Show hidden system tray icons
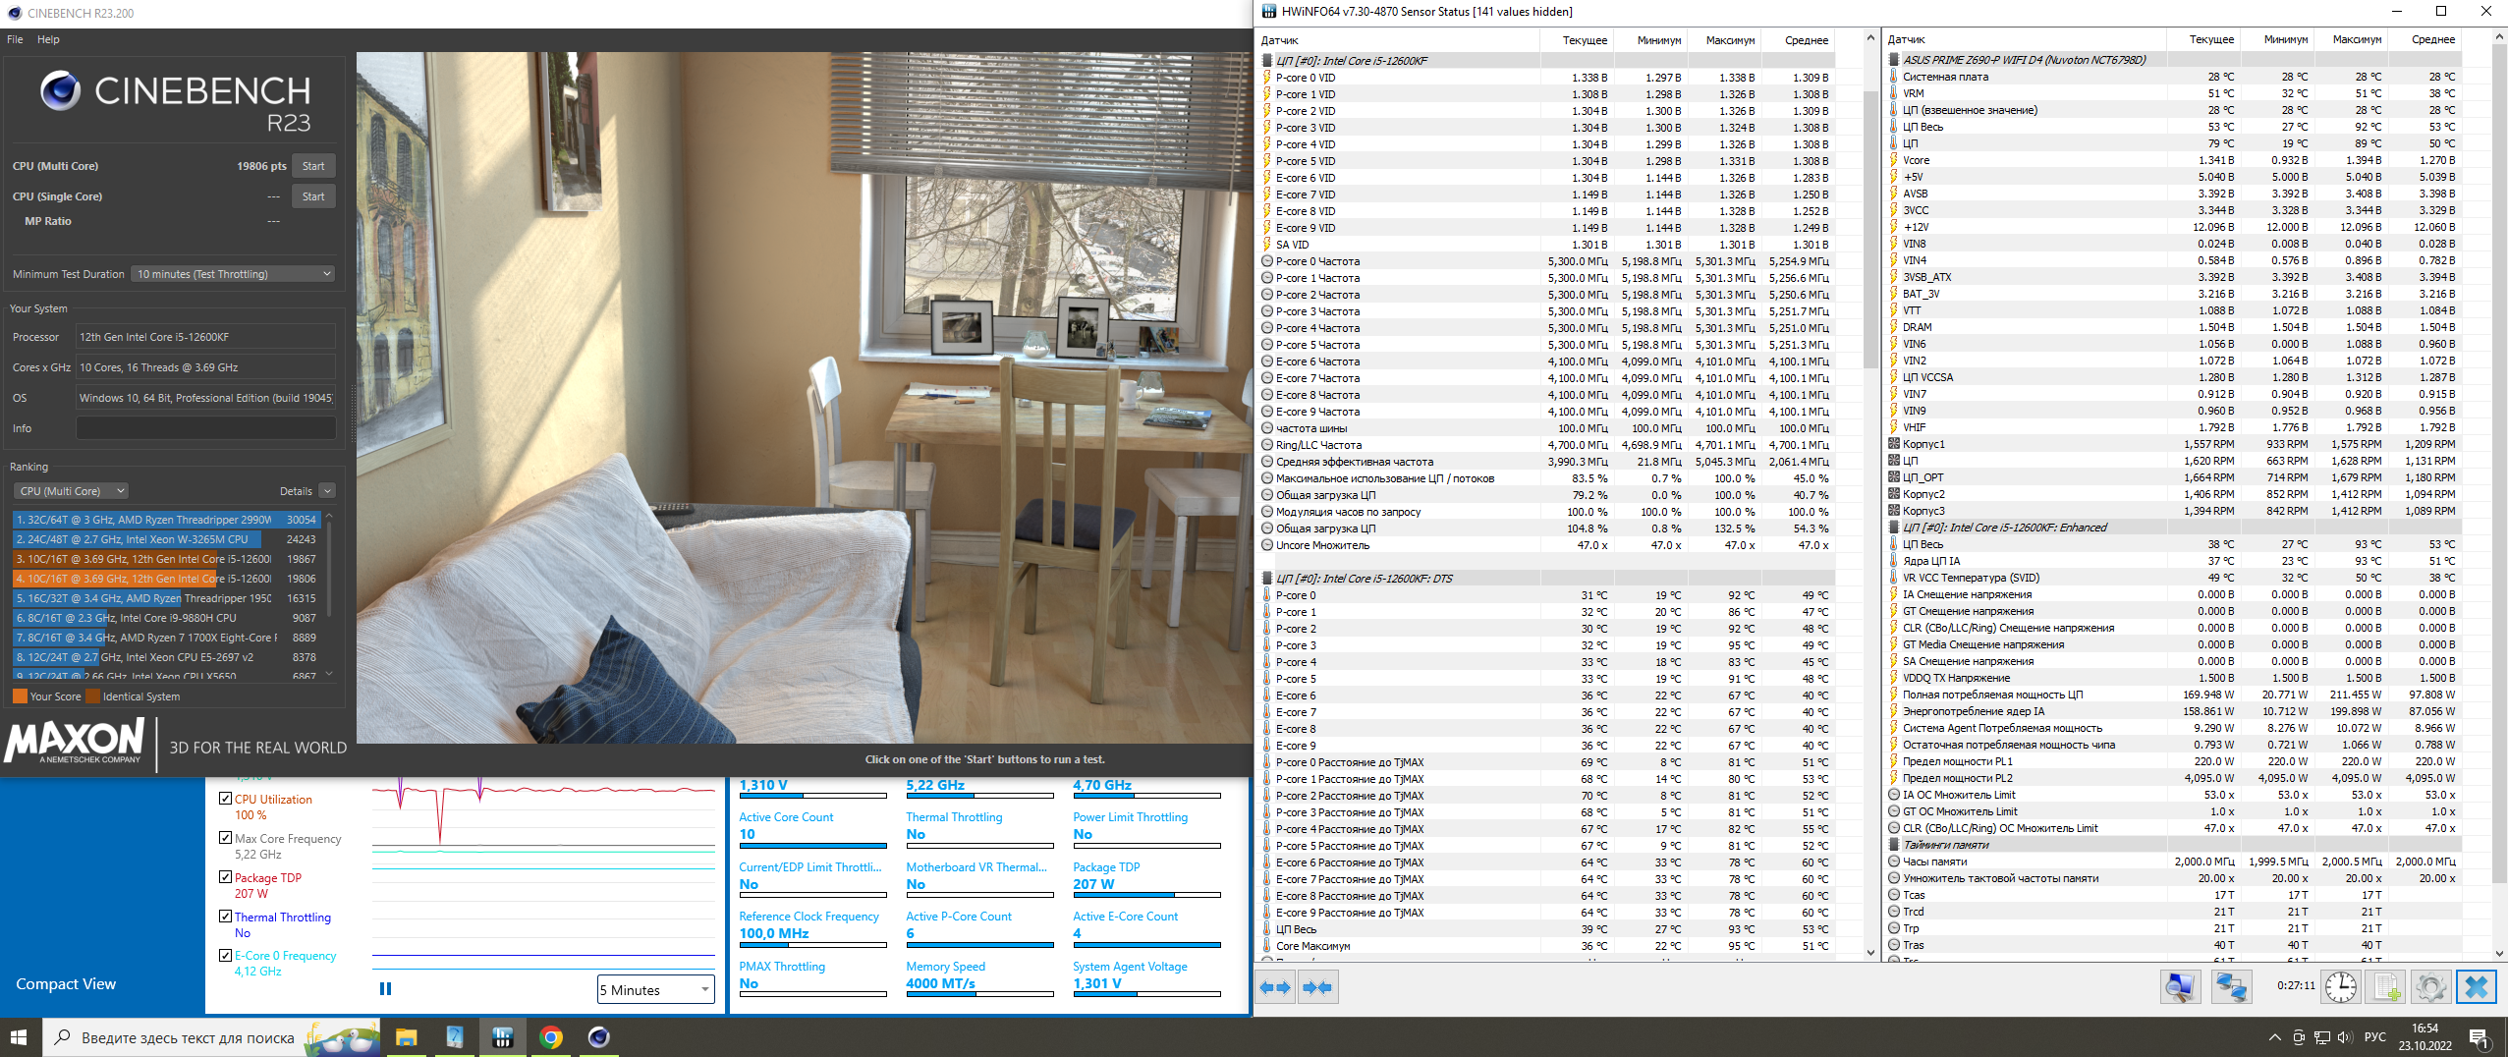This screenshot has height=1057, width=2508. (2274, 1037)
